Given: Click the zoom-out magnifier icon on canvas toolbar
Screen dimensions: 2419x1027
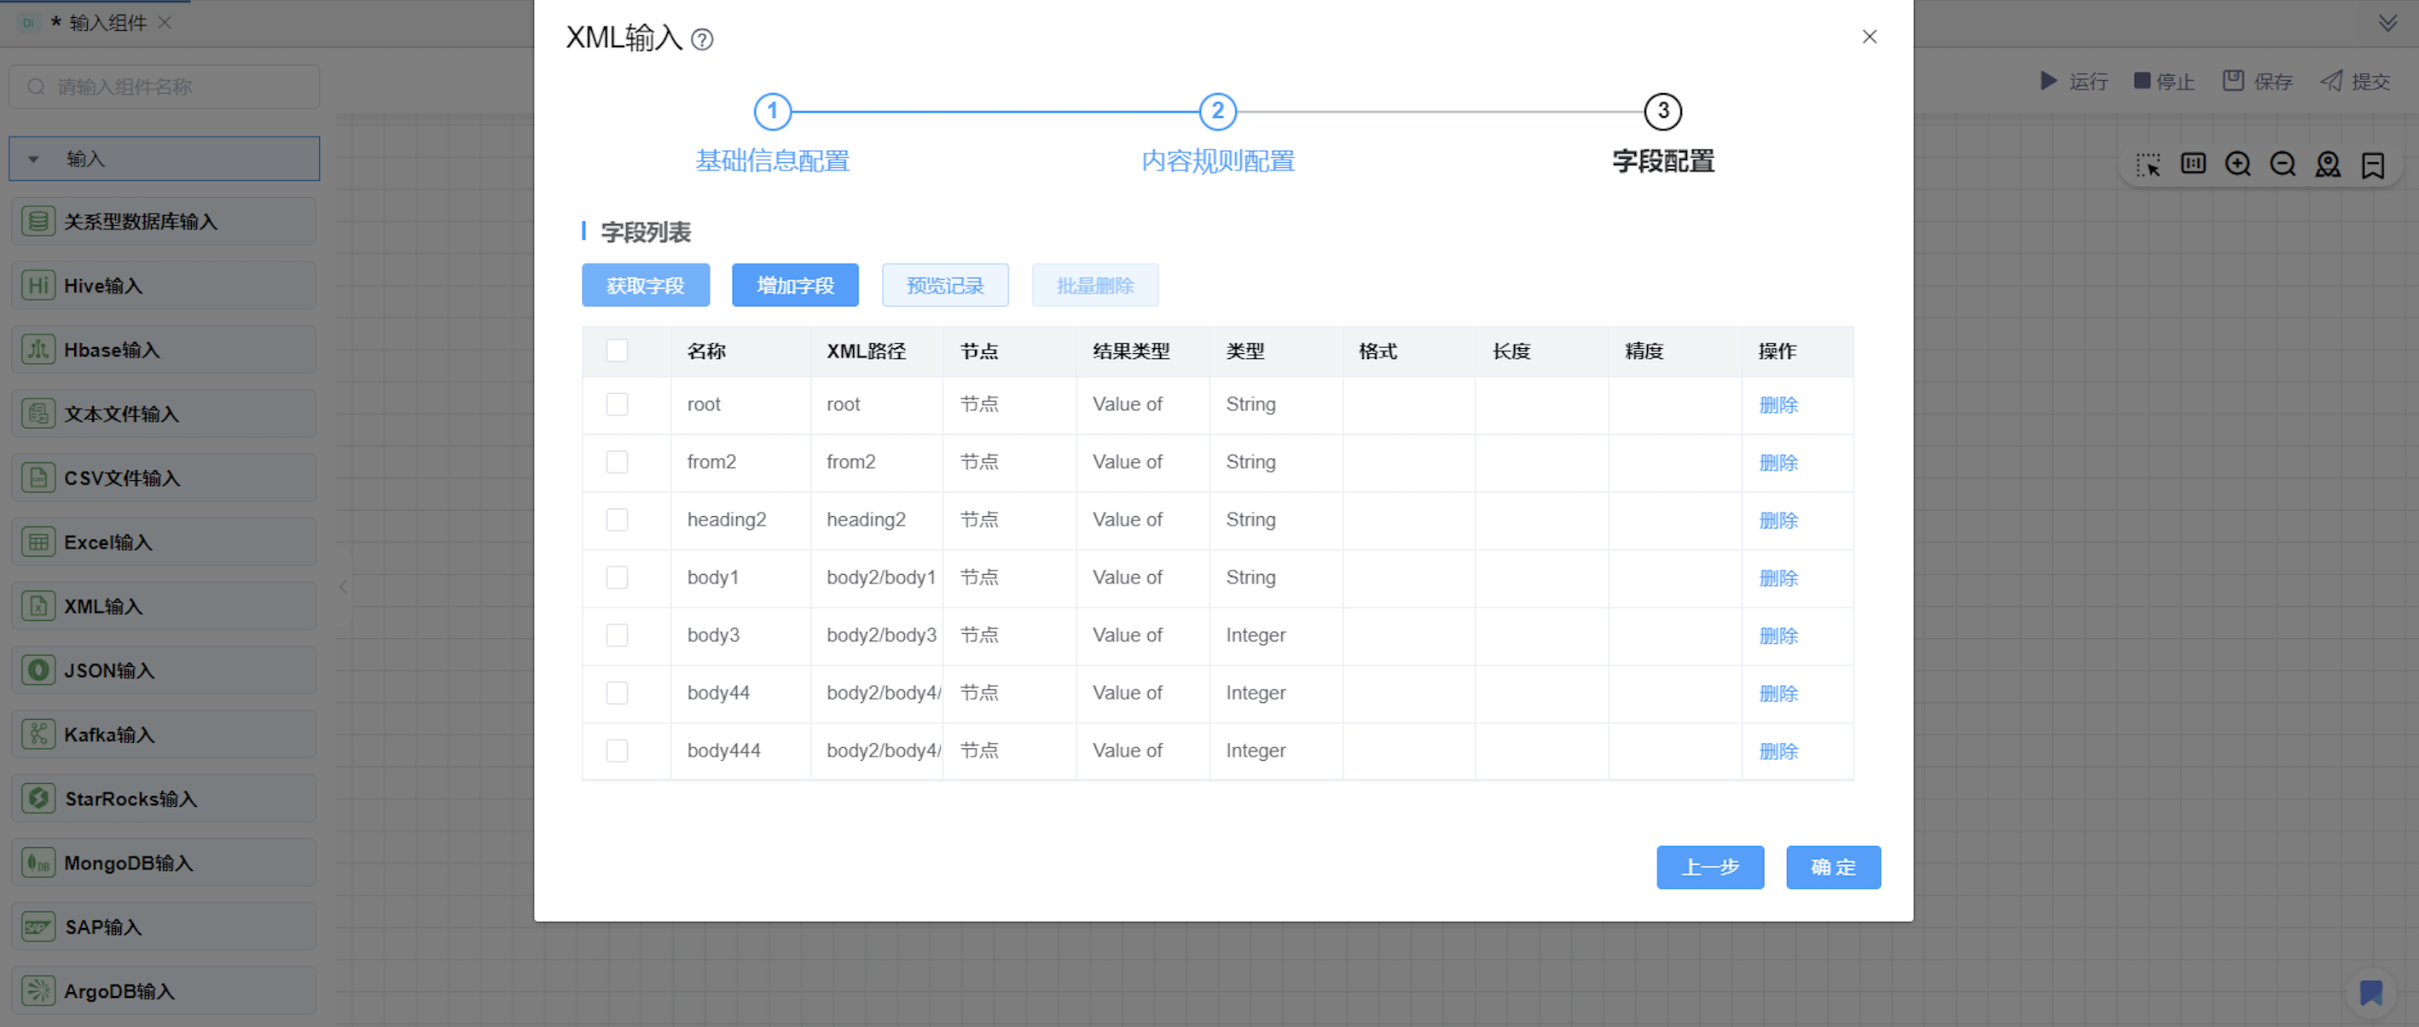Looking at the screenshot, I should 2283,165.
